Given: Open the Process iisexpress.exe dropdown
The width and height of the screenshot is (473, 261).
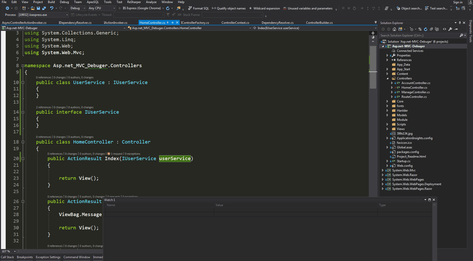Looking at the screenshot, I should (x=67, y=15).
